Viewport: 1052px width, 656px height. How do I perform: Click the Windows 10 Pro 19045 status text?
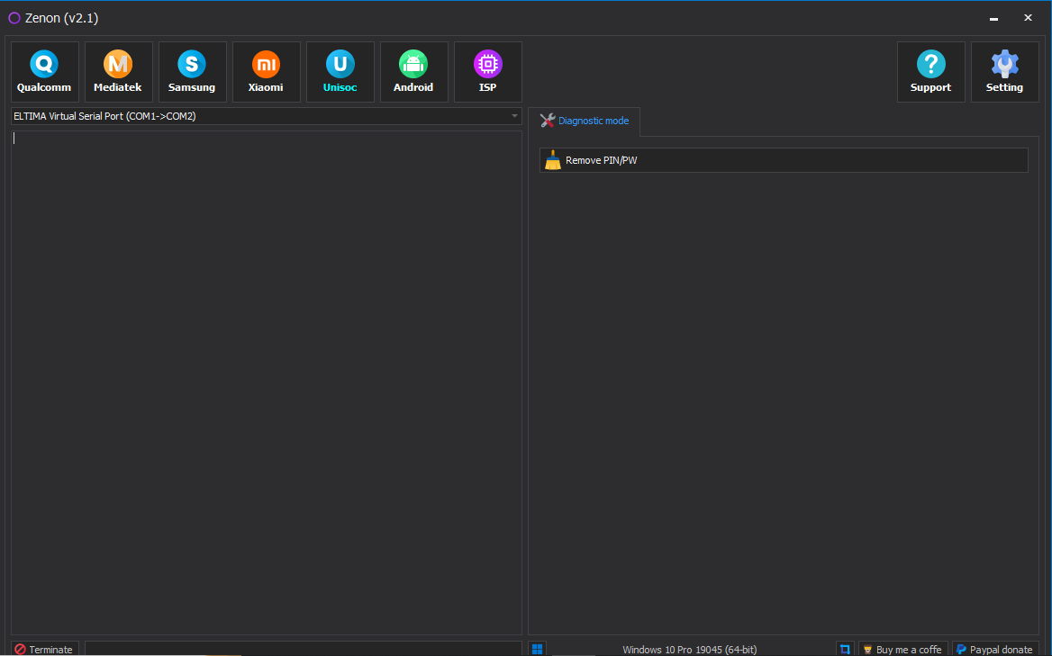689,650
